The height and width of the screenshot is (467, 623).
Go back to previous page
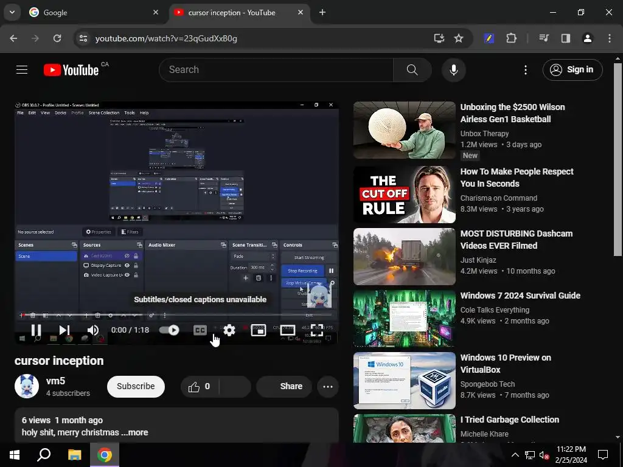tap(13, 38)
